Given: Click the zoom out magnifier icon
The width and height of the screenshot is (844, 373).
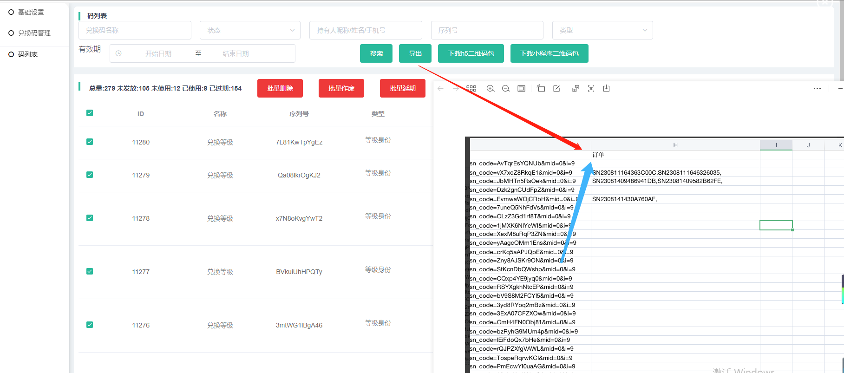Looking at the screenshot, I should (x=506, y=88).
